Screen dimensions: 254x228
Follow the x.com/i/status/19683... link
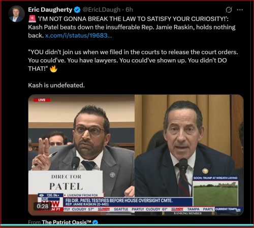pos(79,35)
